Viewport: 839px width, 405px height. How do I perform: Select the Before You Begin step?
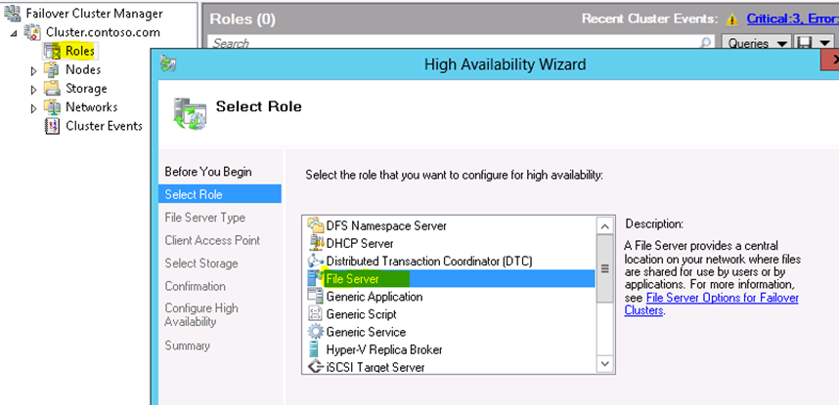[208, 172]
